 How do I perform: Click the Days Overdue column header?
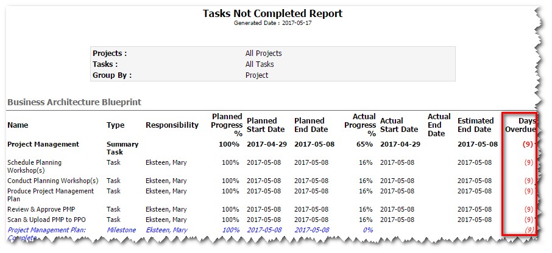520,125
